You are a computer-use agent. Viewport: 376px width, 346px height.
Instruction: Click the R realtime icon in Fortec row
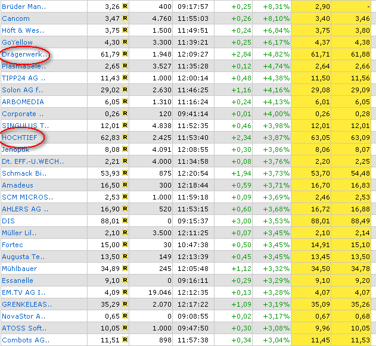[x=125, y=244]
